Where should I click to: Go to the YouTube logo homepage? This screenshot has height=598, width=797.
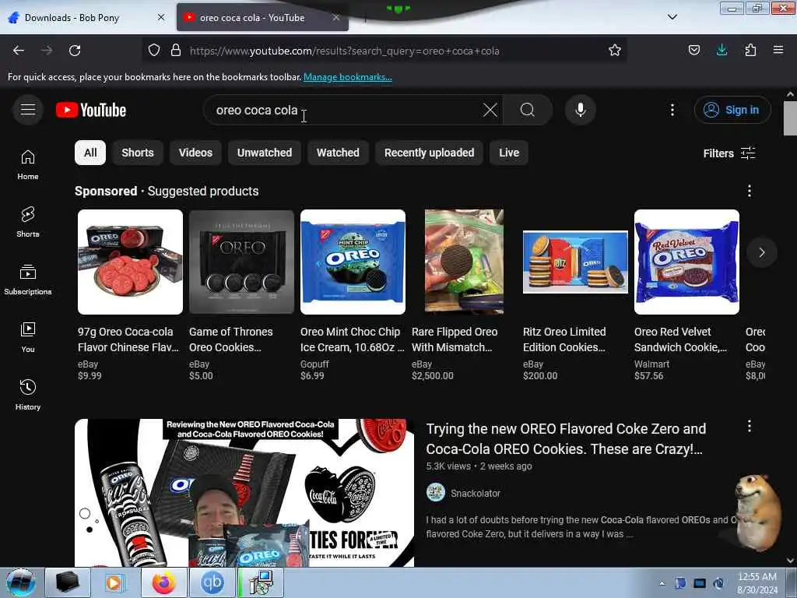pos(91,110)
